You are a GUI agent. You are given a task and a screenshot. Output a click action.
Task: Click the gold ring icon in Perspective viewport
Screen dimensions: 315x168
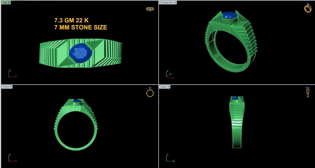coord(307,8)
